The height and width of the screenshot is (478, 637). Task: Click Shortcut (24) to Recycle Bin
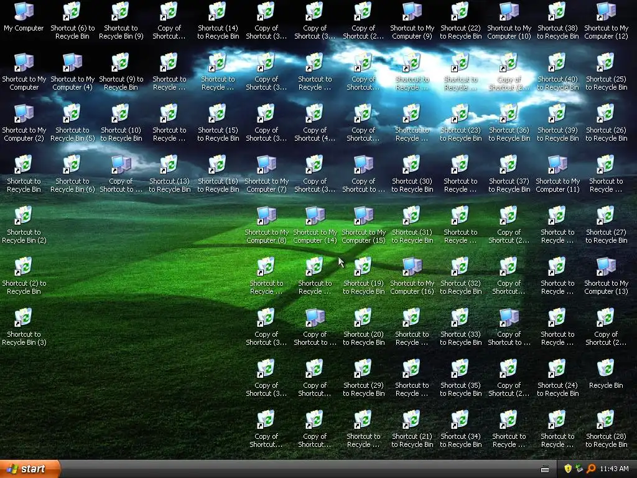557,378
